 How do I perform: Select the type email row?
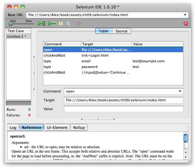(x=113, y=61)
